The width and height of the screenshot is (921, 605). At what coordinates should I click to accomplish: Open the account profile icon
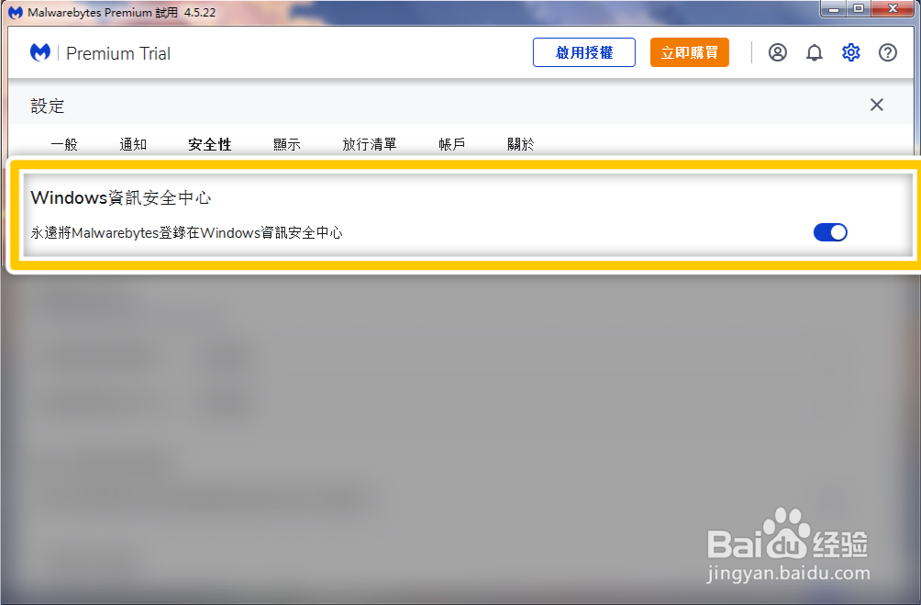click(777, 53)
